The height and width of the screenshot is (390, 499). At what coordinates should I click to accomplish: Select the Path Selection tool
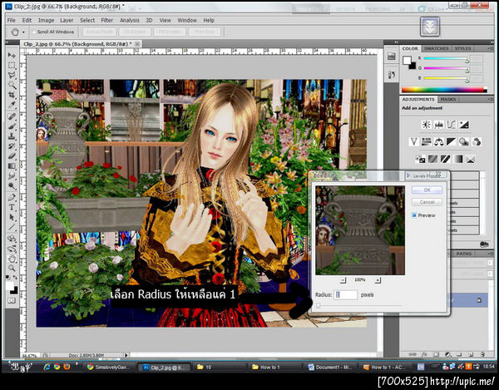click(12, 217)
